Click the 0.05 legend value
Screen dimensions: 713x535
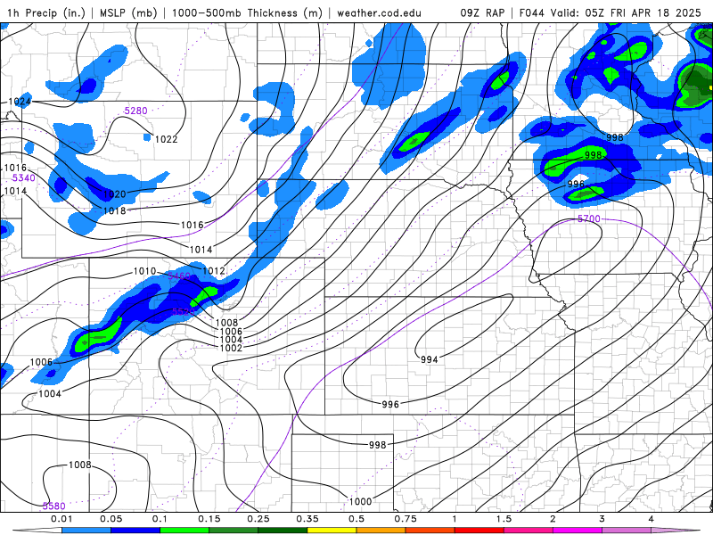click(111, 519)
